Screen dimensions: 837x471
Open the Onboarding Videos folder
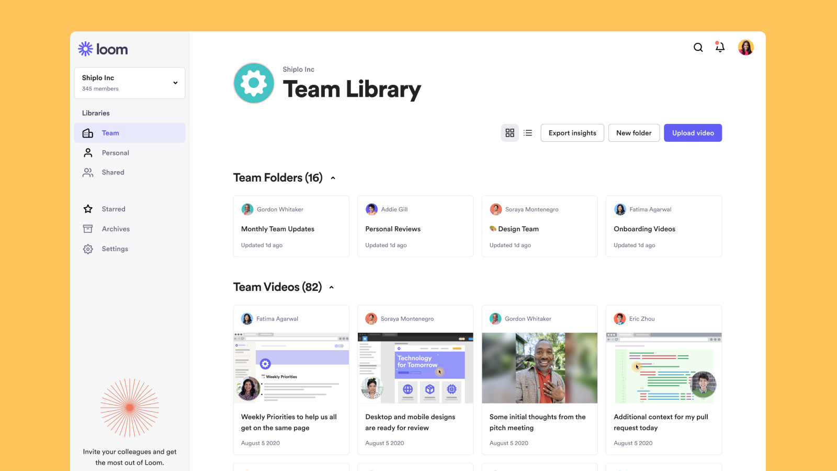coord(664,227)
